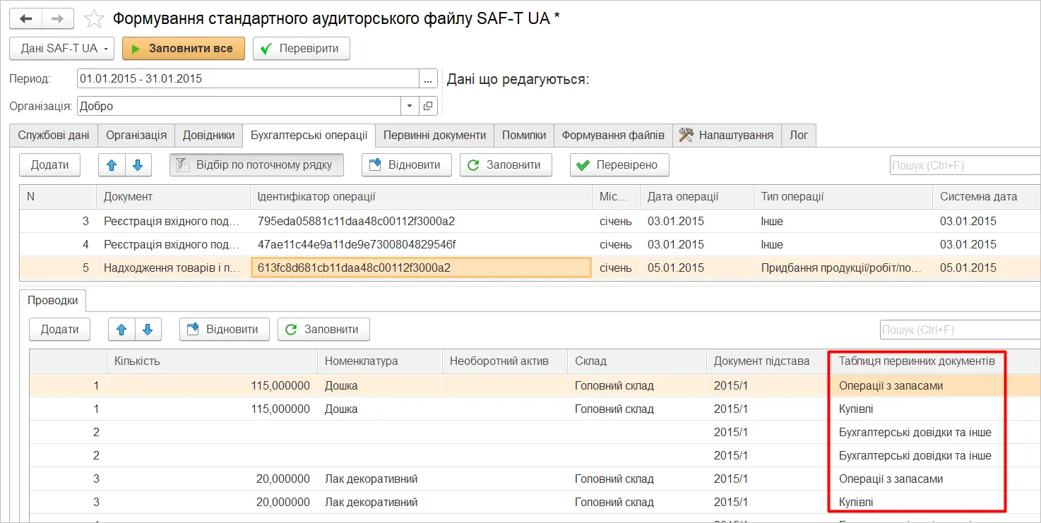Screen dimensions: 1041x523
Task: Switch to the Довідники tab
Action: point(208,135)
